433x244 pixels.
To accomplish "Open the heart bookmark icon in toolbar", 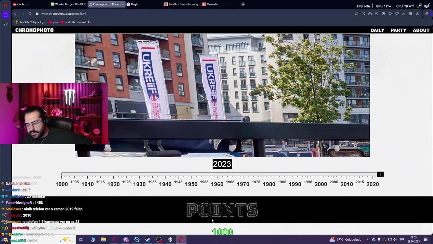I will pos(397,14).
